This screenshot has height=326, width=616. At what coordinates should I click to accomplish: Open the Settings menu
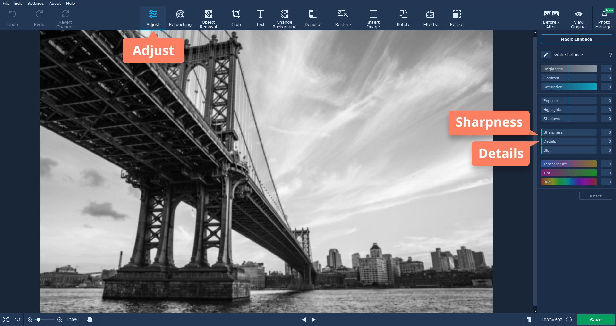click(36, 3)
